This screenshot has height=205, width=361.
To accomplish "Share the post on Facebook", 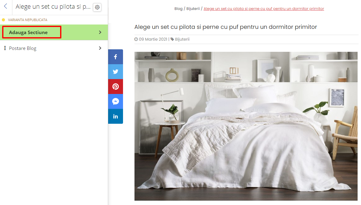I will click(x=116, y=57).
